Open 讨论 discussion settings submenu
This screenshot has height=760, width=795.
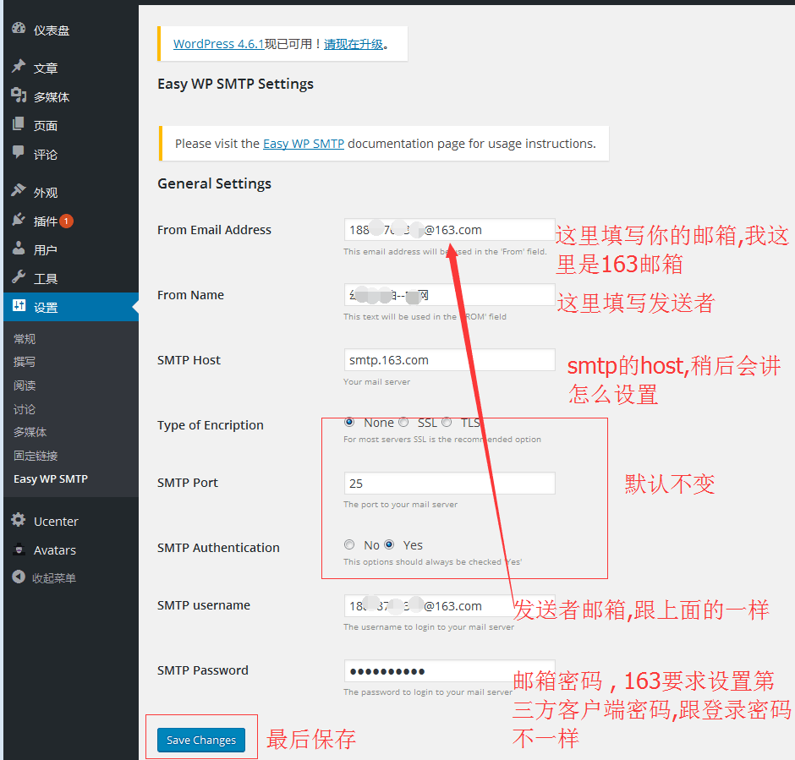coord(25,409)
